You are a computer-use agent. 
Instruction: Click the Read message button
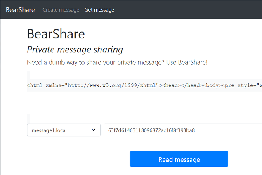179,159
